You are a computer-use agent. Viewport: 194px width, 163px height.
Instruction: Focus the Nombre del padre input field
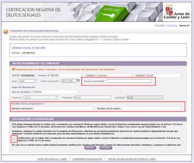coord(63,109)
